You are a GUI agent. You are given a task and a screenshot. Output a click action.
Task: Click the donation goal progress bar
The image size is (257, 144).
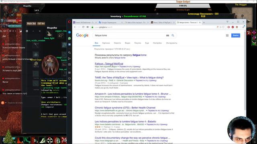(x=183, y=6)
